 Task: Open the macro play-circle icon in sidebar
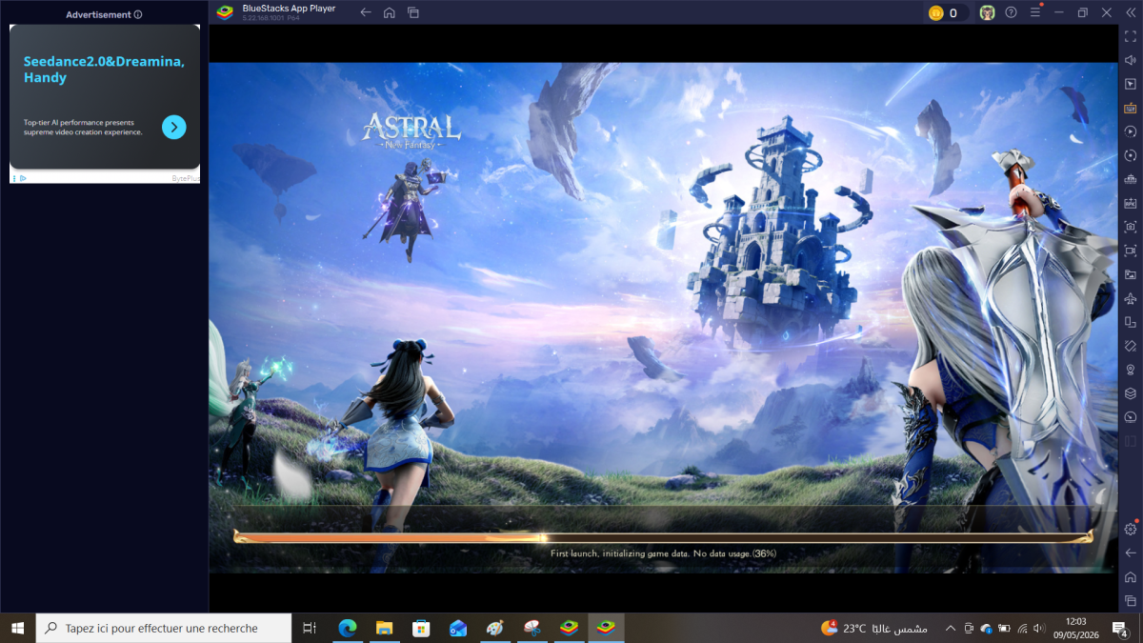[x=1130, y=131]
